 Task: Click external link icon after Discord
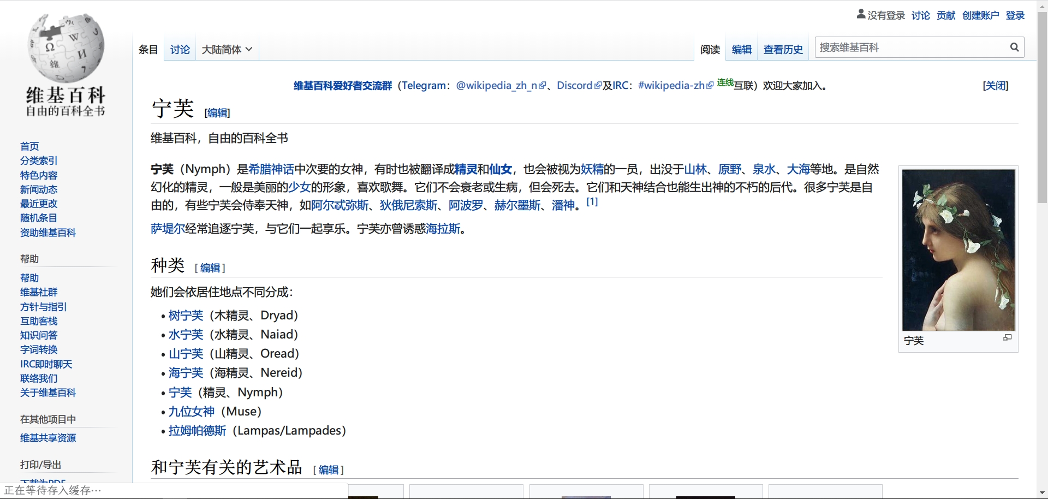point(598,86)
